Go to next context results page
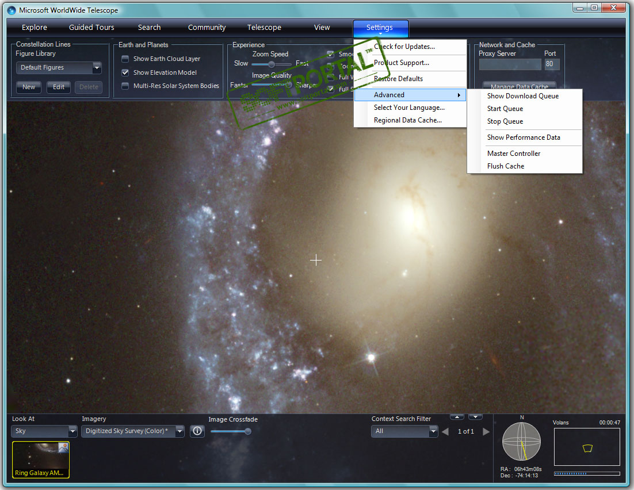Viewport: 634px width, 490px height. click(x=486, y=431)
